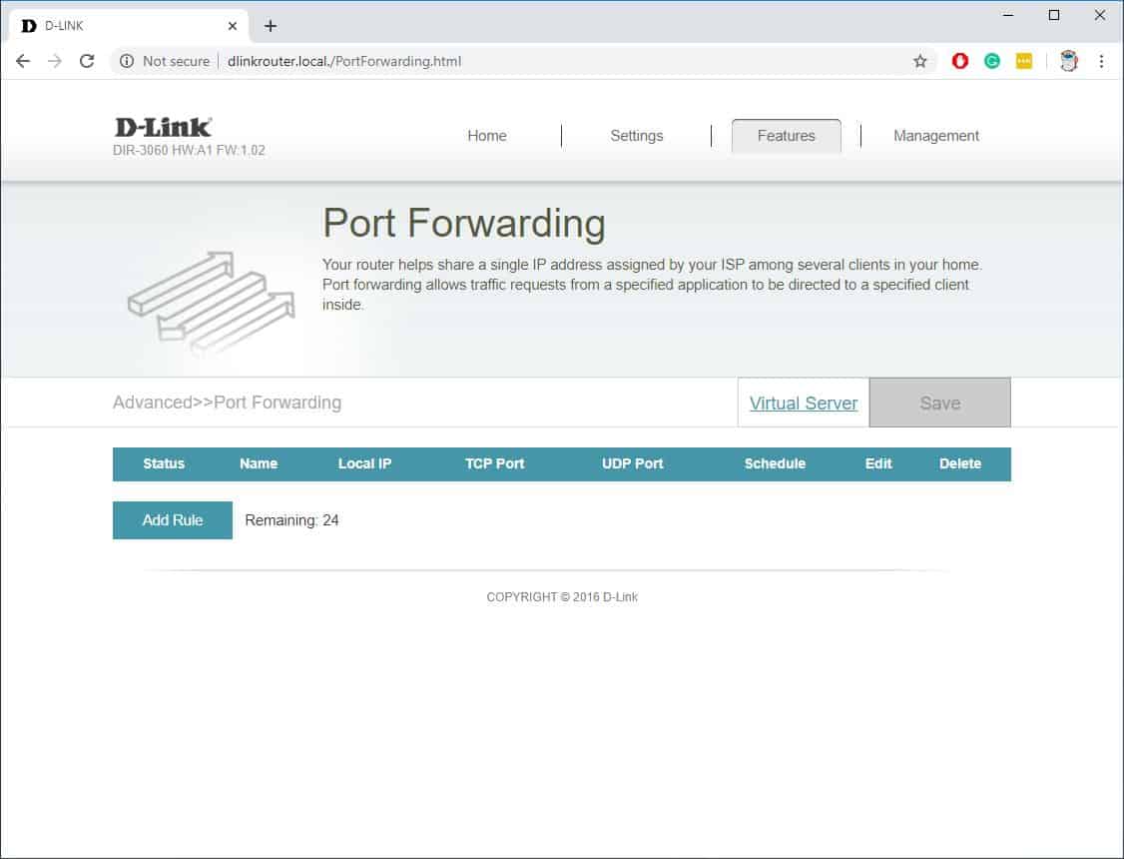Click the browser back arrow
The image size is (1124, 859).
coord(23,61)
